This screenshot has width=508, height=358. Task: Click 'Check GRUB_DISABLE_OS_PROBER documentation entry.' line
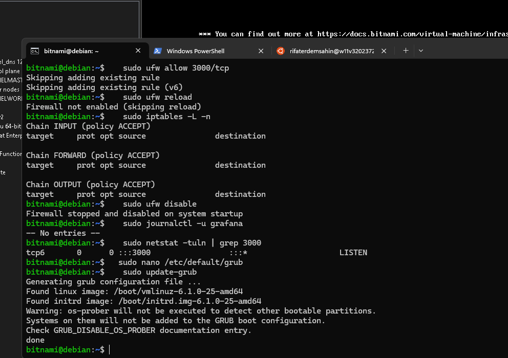(139, 330)
